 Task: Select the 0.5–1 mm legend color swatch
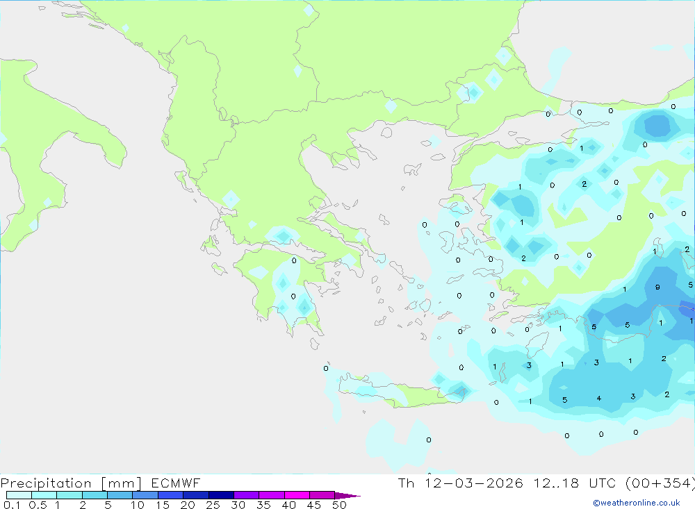pos(44,495)
